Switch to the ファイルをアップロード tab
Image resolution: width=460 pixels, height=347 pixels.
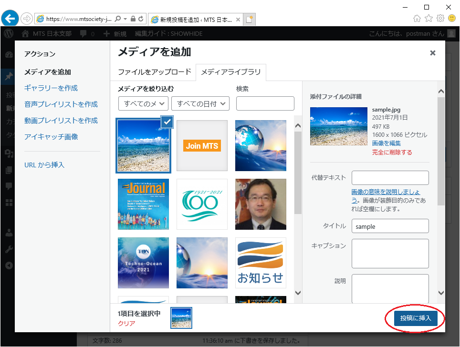[154, 72]
